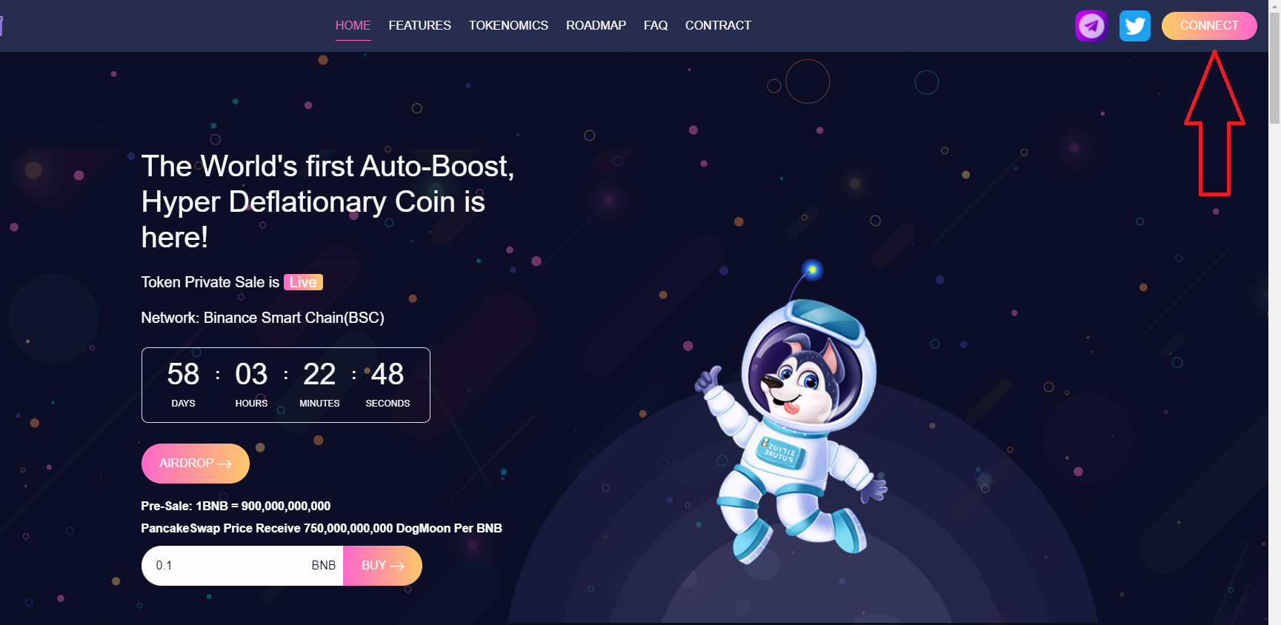Click the pink Live badge
The image size is (1281, 625).
point(303,282)
